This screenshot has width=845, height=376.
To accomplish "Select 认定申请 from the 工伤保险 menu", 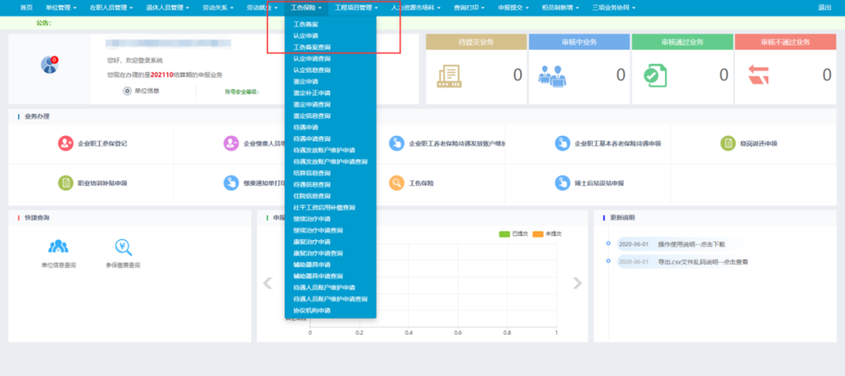I will point(306,36).
